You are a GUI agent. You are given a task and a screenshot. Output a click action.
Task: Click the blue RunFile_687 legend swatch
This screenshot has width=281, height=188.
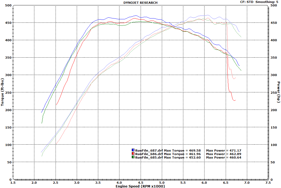[x=133, y=150]
